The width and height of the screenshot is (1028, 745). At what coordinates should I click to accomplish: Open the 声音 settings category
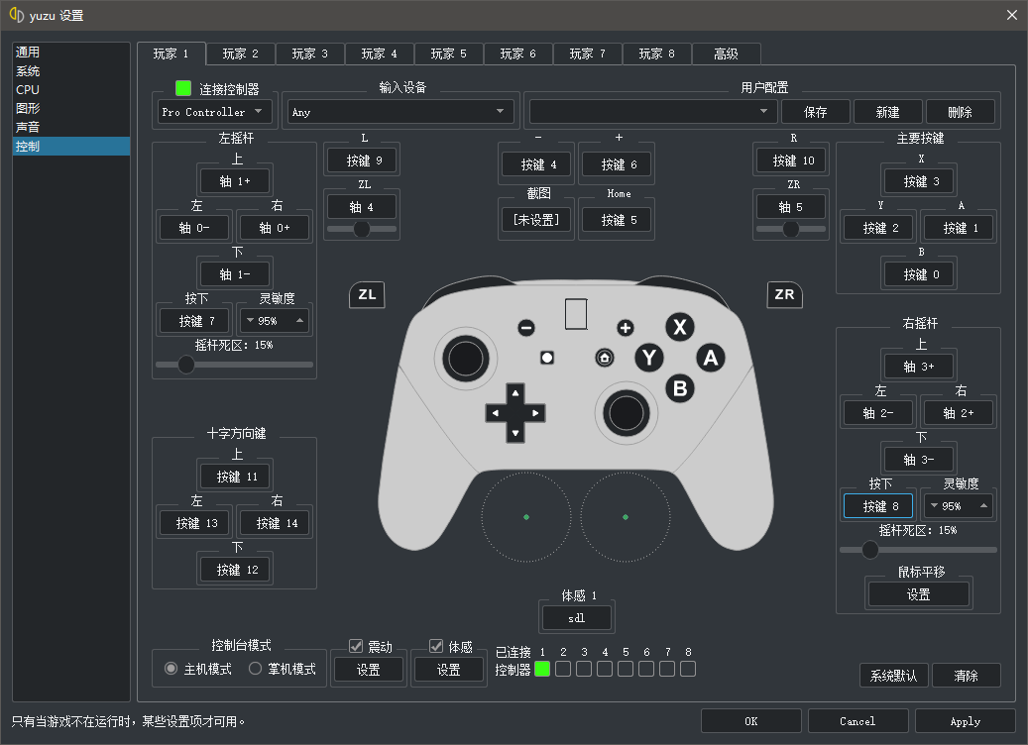[70, 127]
